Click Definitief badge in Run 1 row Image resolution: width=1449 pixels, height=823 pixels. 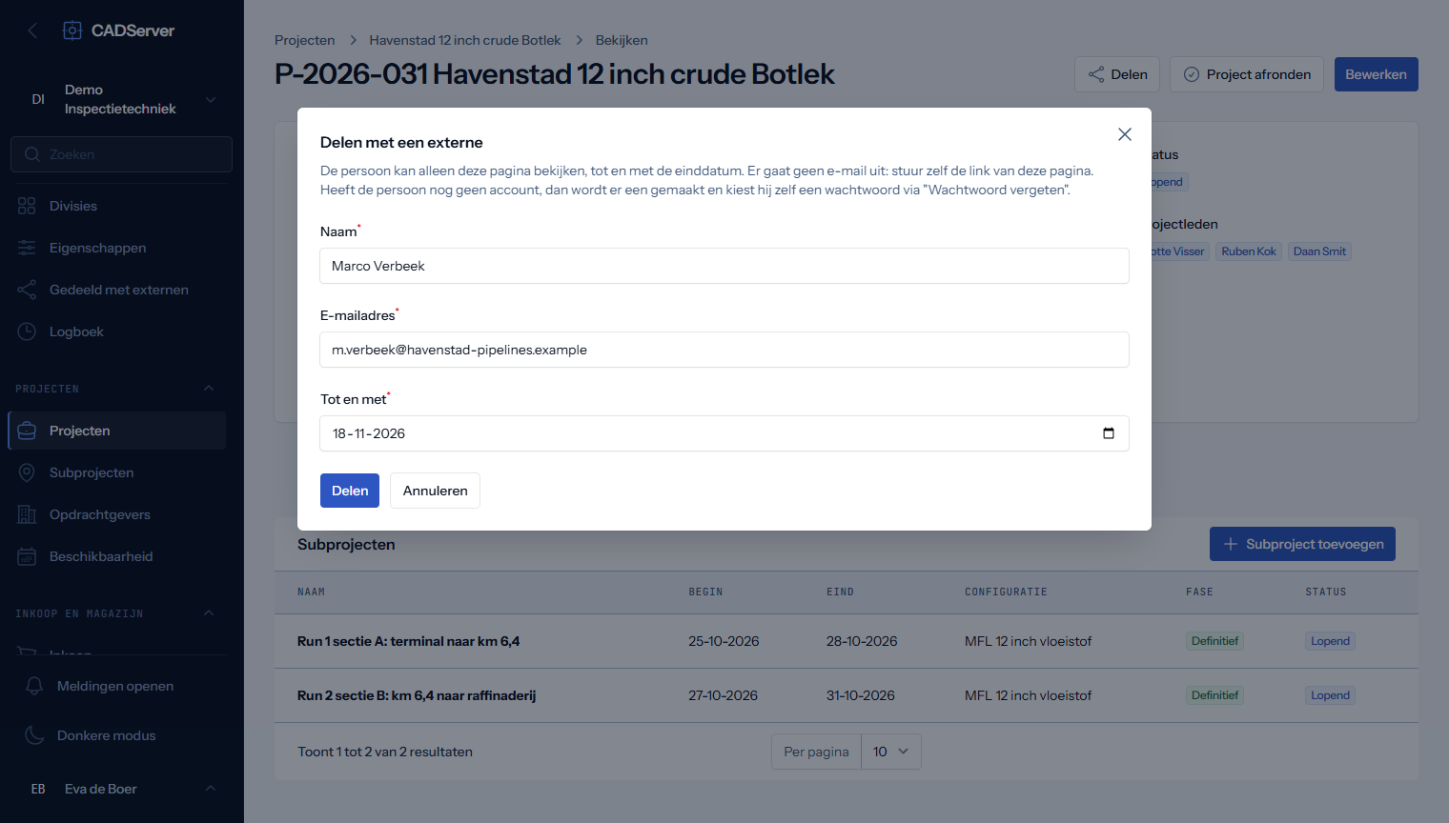click(1214, 641)
